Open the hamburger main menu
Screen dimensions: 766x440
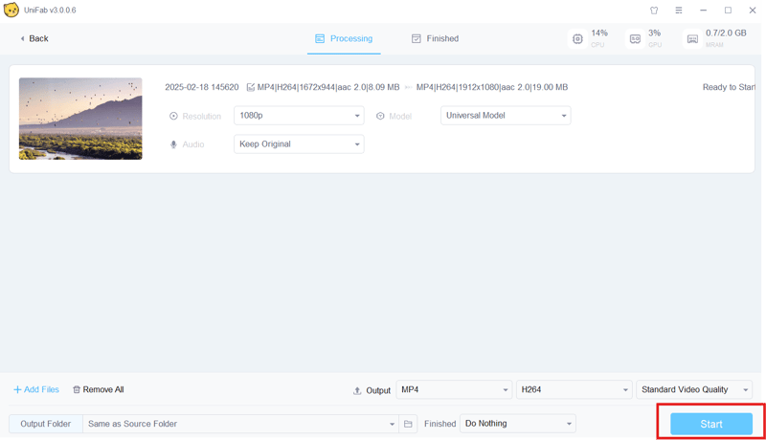678,11
